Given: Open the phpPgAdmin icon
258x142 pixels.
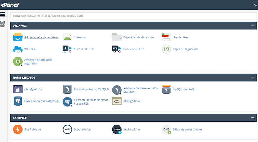Looking at the screenshot, I should (117, 101).
